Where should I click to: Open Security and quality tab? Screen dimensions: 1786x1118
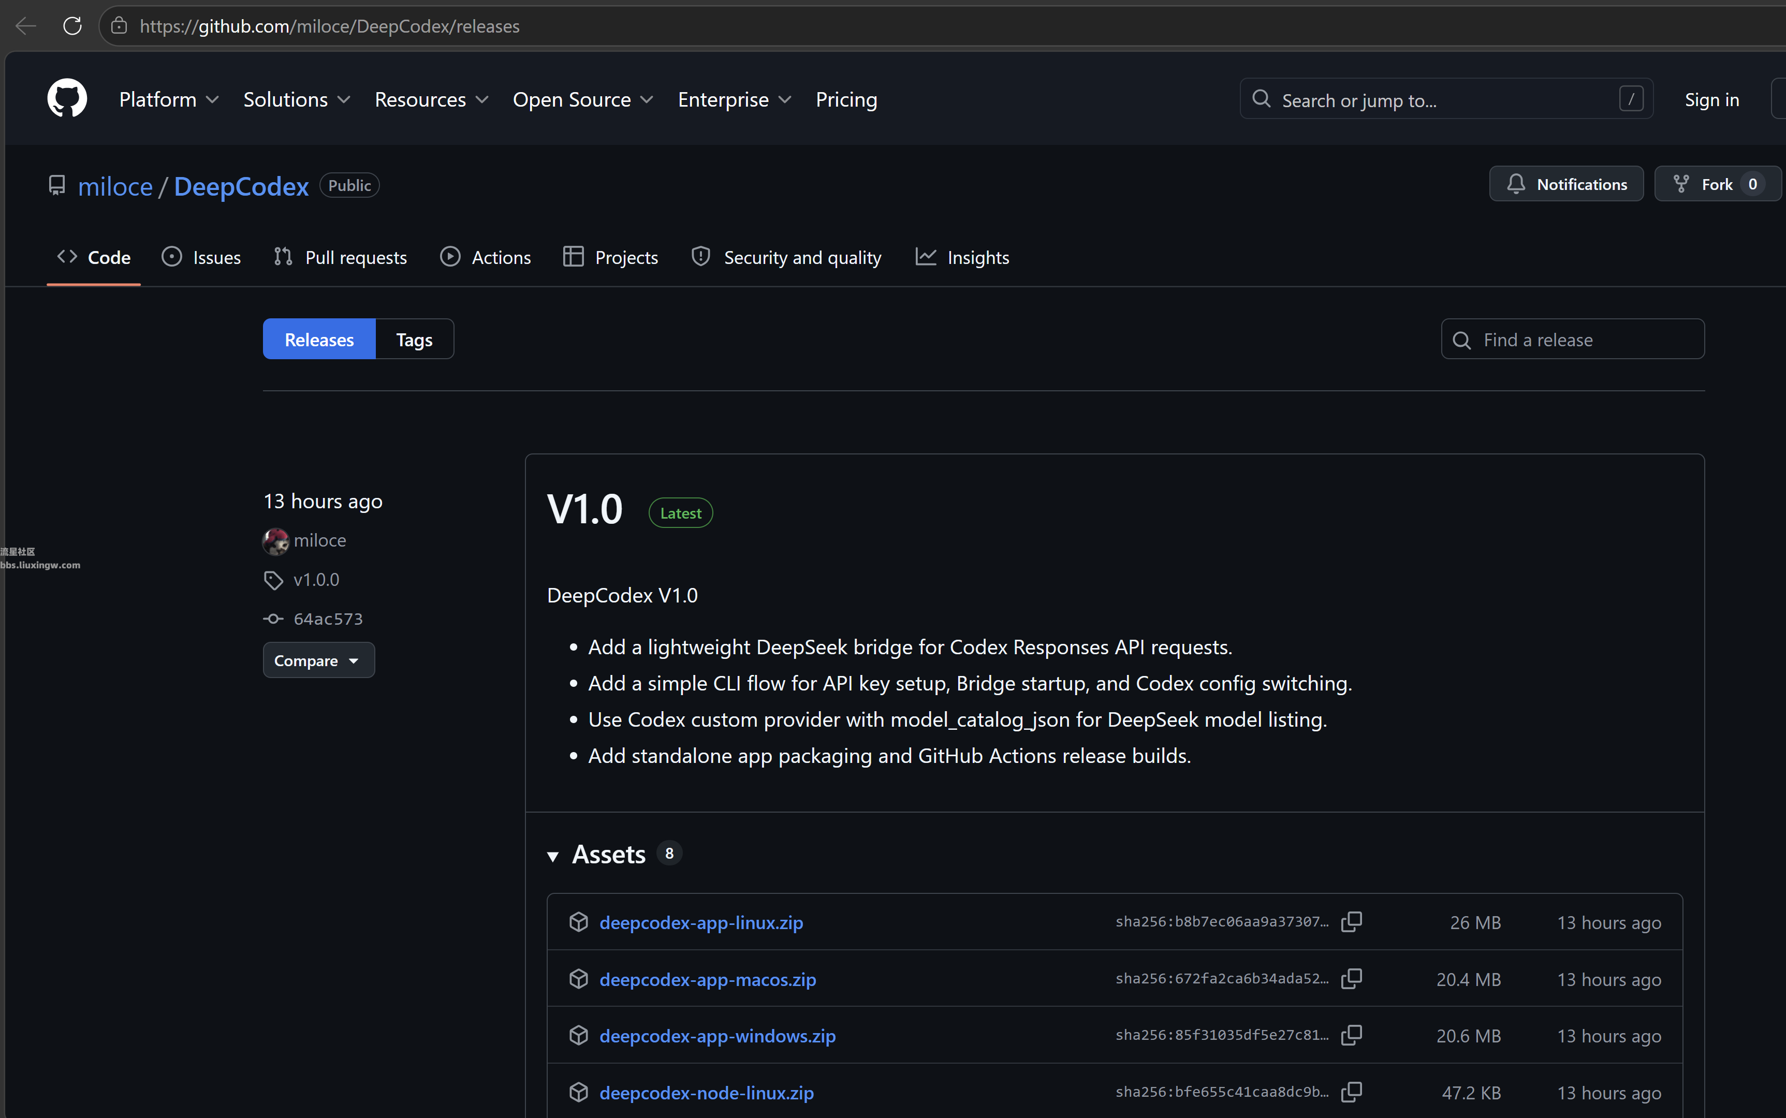pos(787,257)
